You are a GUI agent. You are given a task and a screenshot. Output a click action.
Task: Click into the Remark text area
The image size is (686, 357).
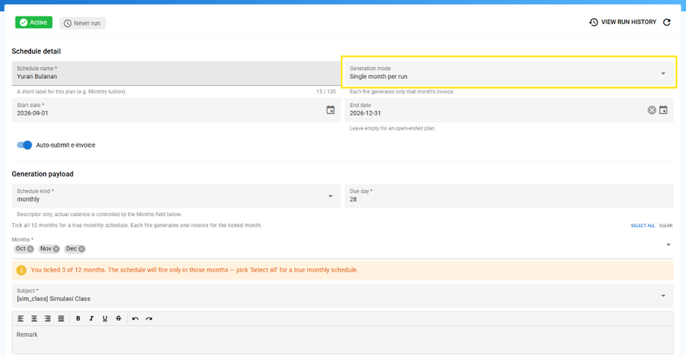[342, 340]
